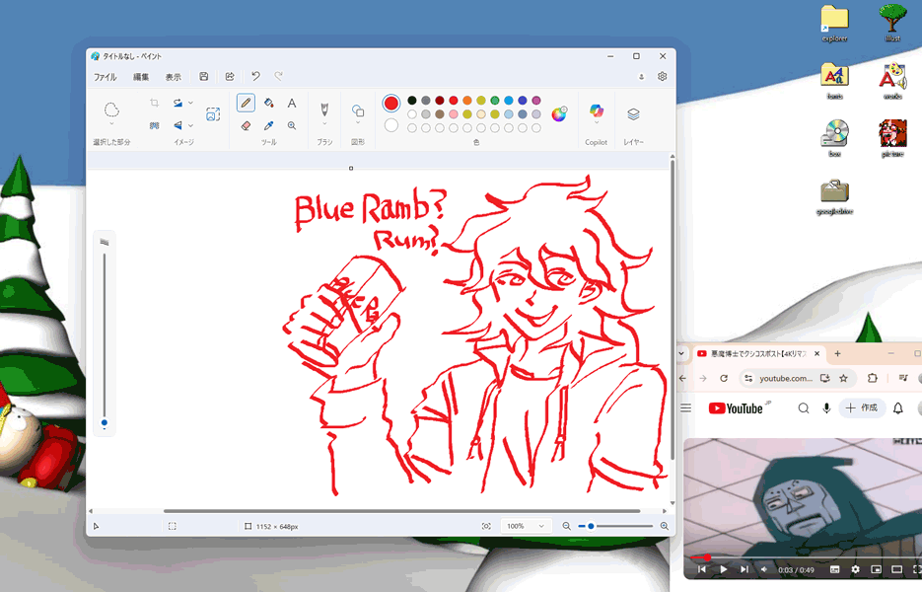
Task: Open the File menu in Paint
Action: pos(105,77)
